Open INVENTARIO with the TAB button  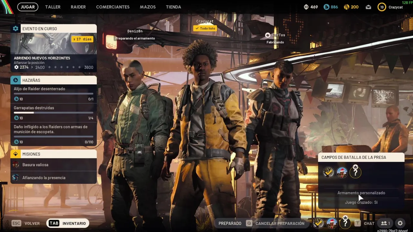pyautogui.click(x=68, y=223)
